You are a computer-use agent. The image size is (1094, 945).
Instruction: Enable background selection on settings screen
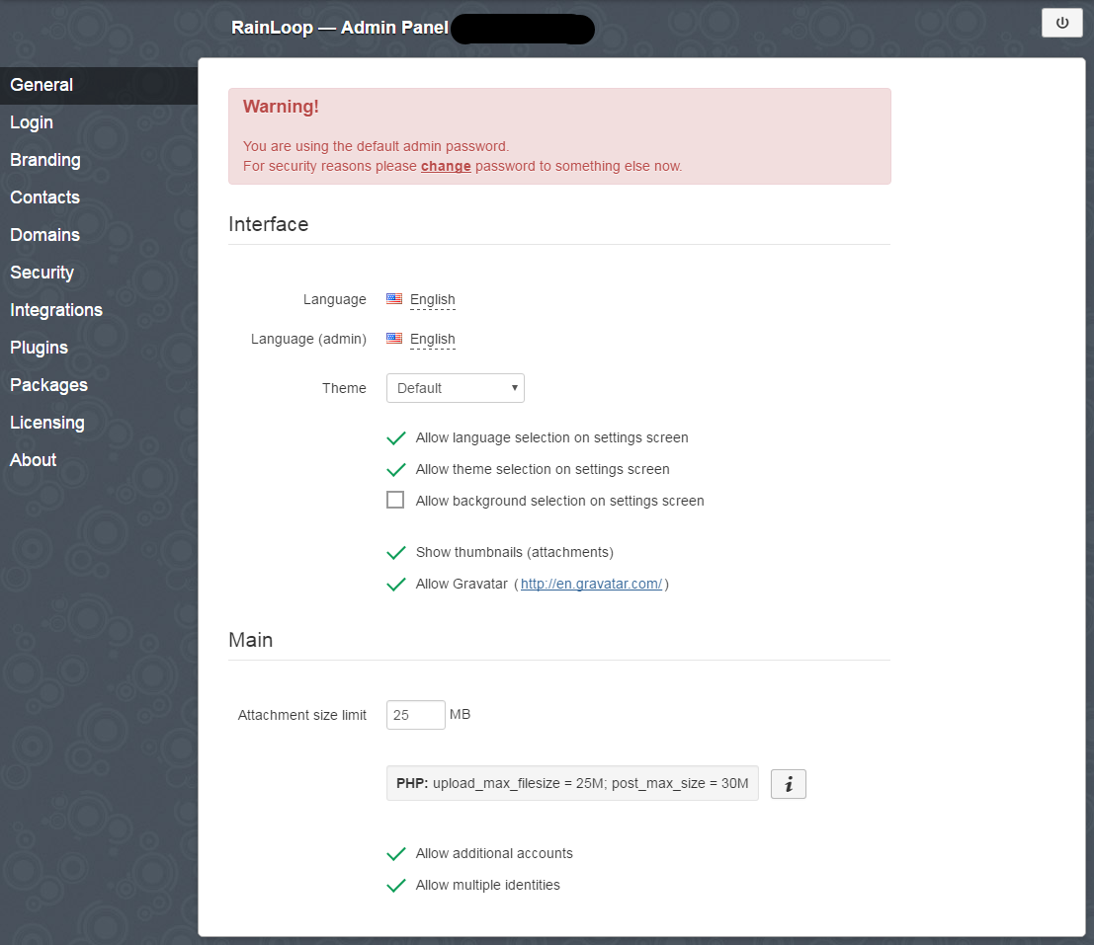click(x=395, y=500)
